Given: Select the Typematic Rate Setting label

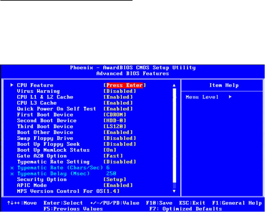Looking at the screenshot, I should tap(53, 162).
